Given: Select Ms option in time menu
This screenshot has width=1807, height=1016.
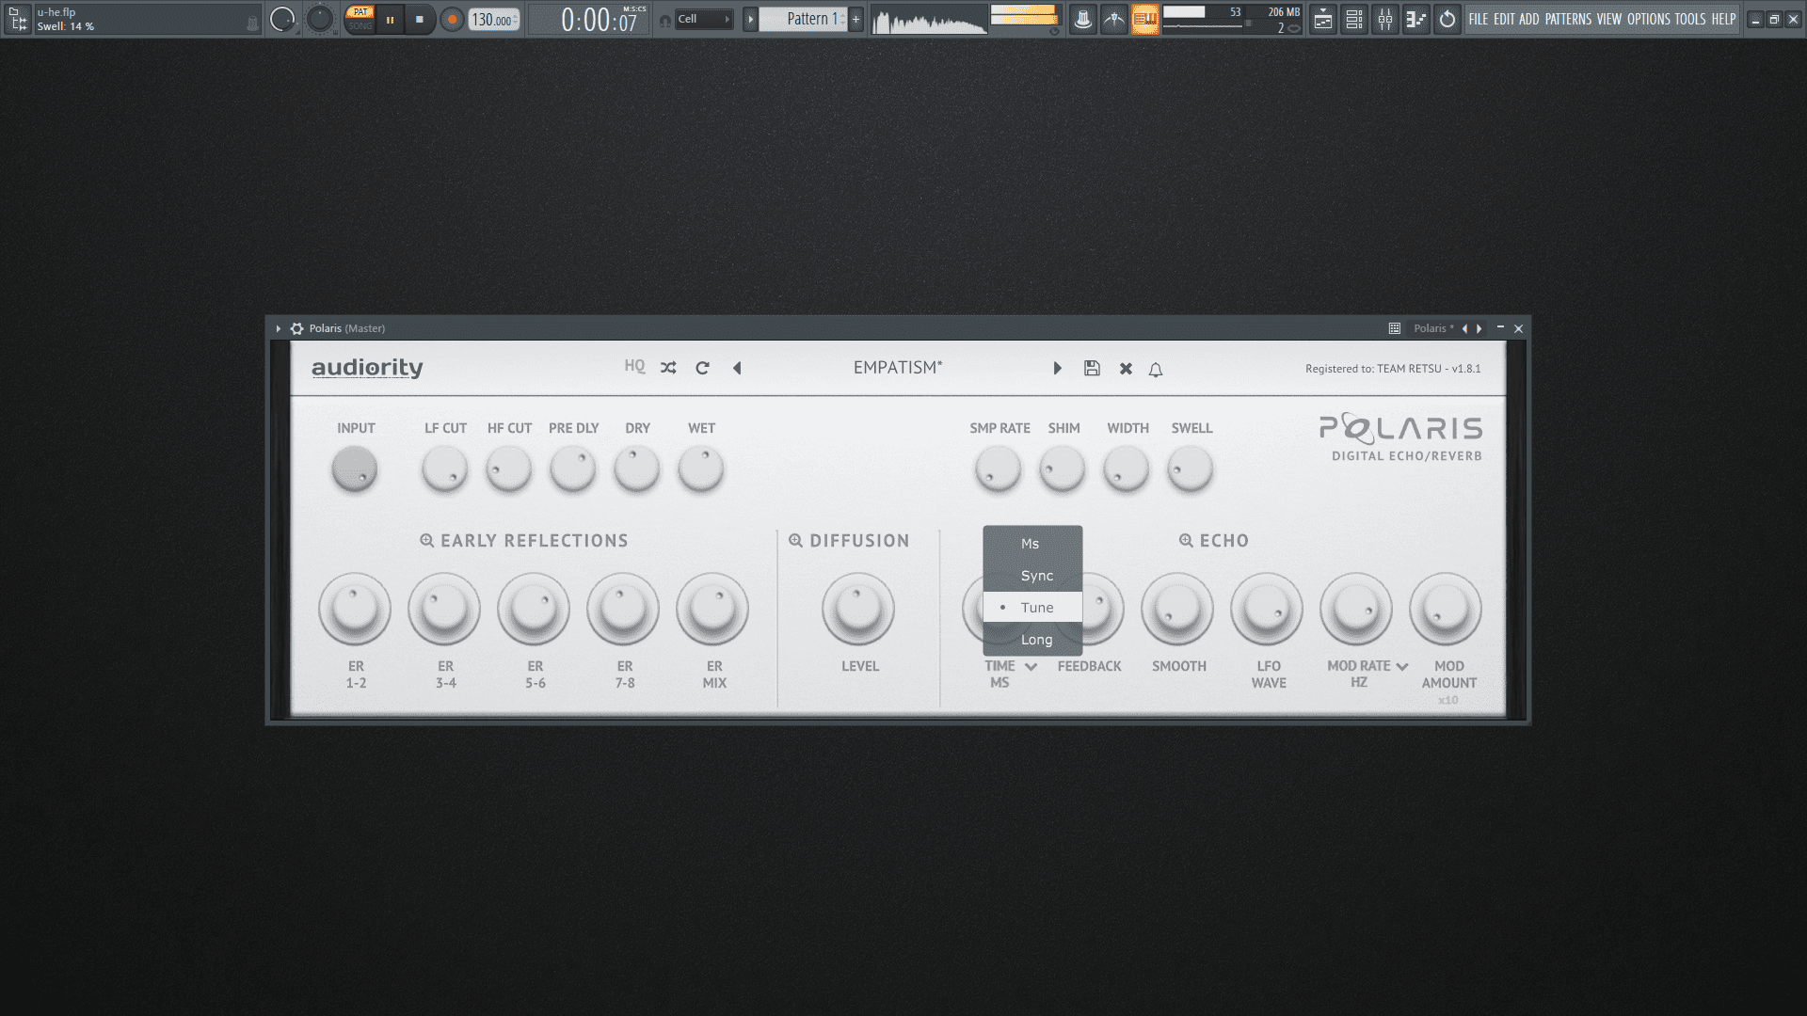Looking at the screenshot, I should pyautogui.click(x=1032, y=544).
